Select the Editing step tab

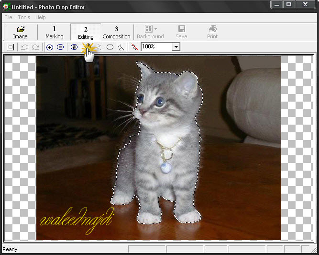[x=86, y=32]
